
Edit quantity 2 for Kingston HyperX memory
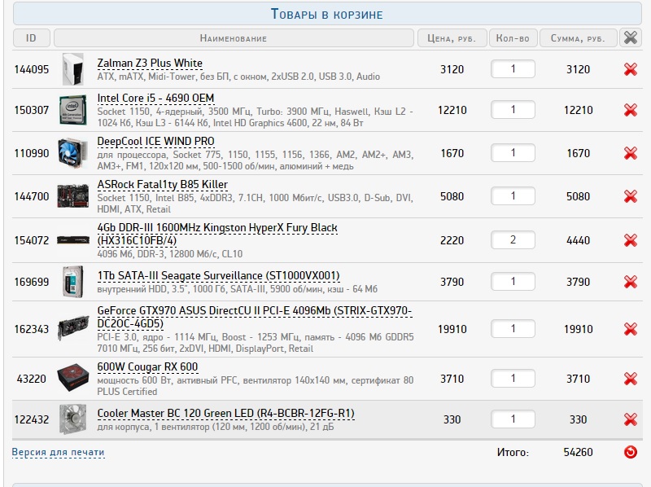(513, 239)
